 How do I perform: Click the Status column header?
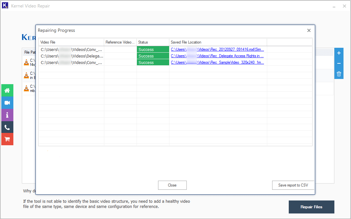153,42
